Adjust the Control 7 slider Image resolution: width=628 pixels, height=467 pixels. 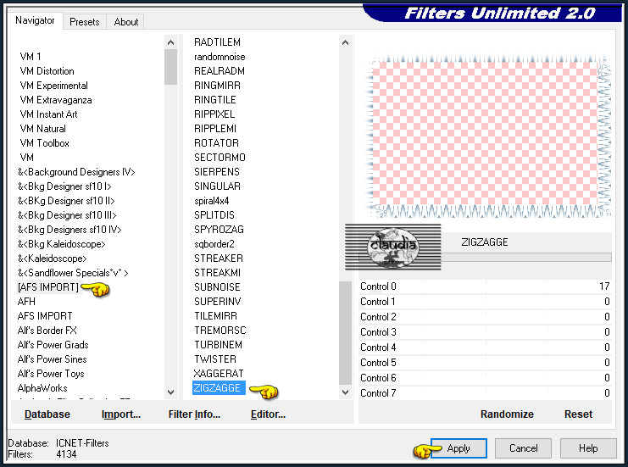click(x=485, y=393)
